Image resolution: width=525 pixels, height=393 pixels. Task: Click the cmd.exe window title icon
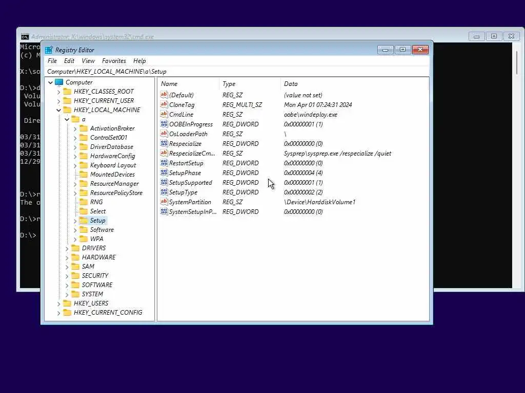(25, 37)
